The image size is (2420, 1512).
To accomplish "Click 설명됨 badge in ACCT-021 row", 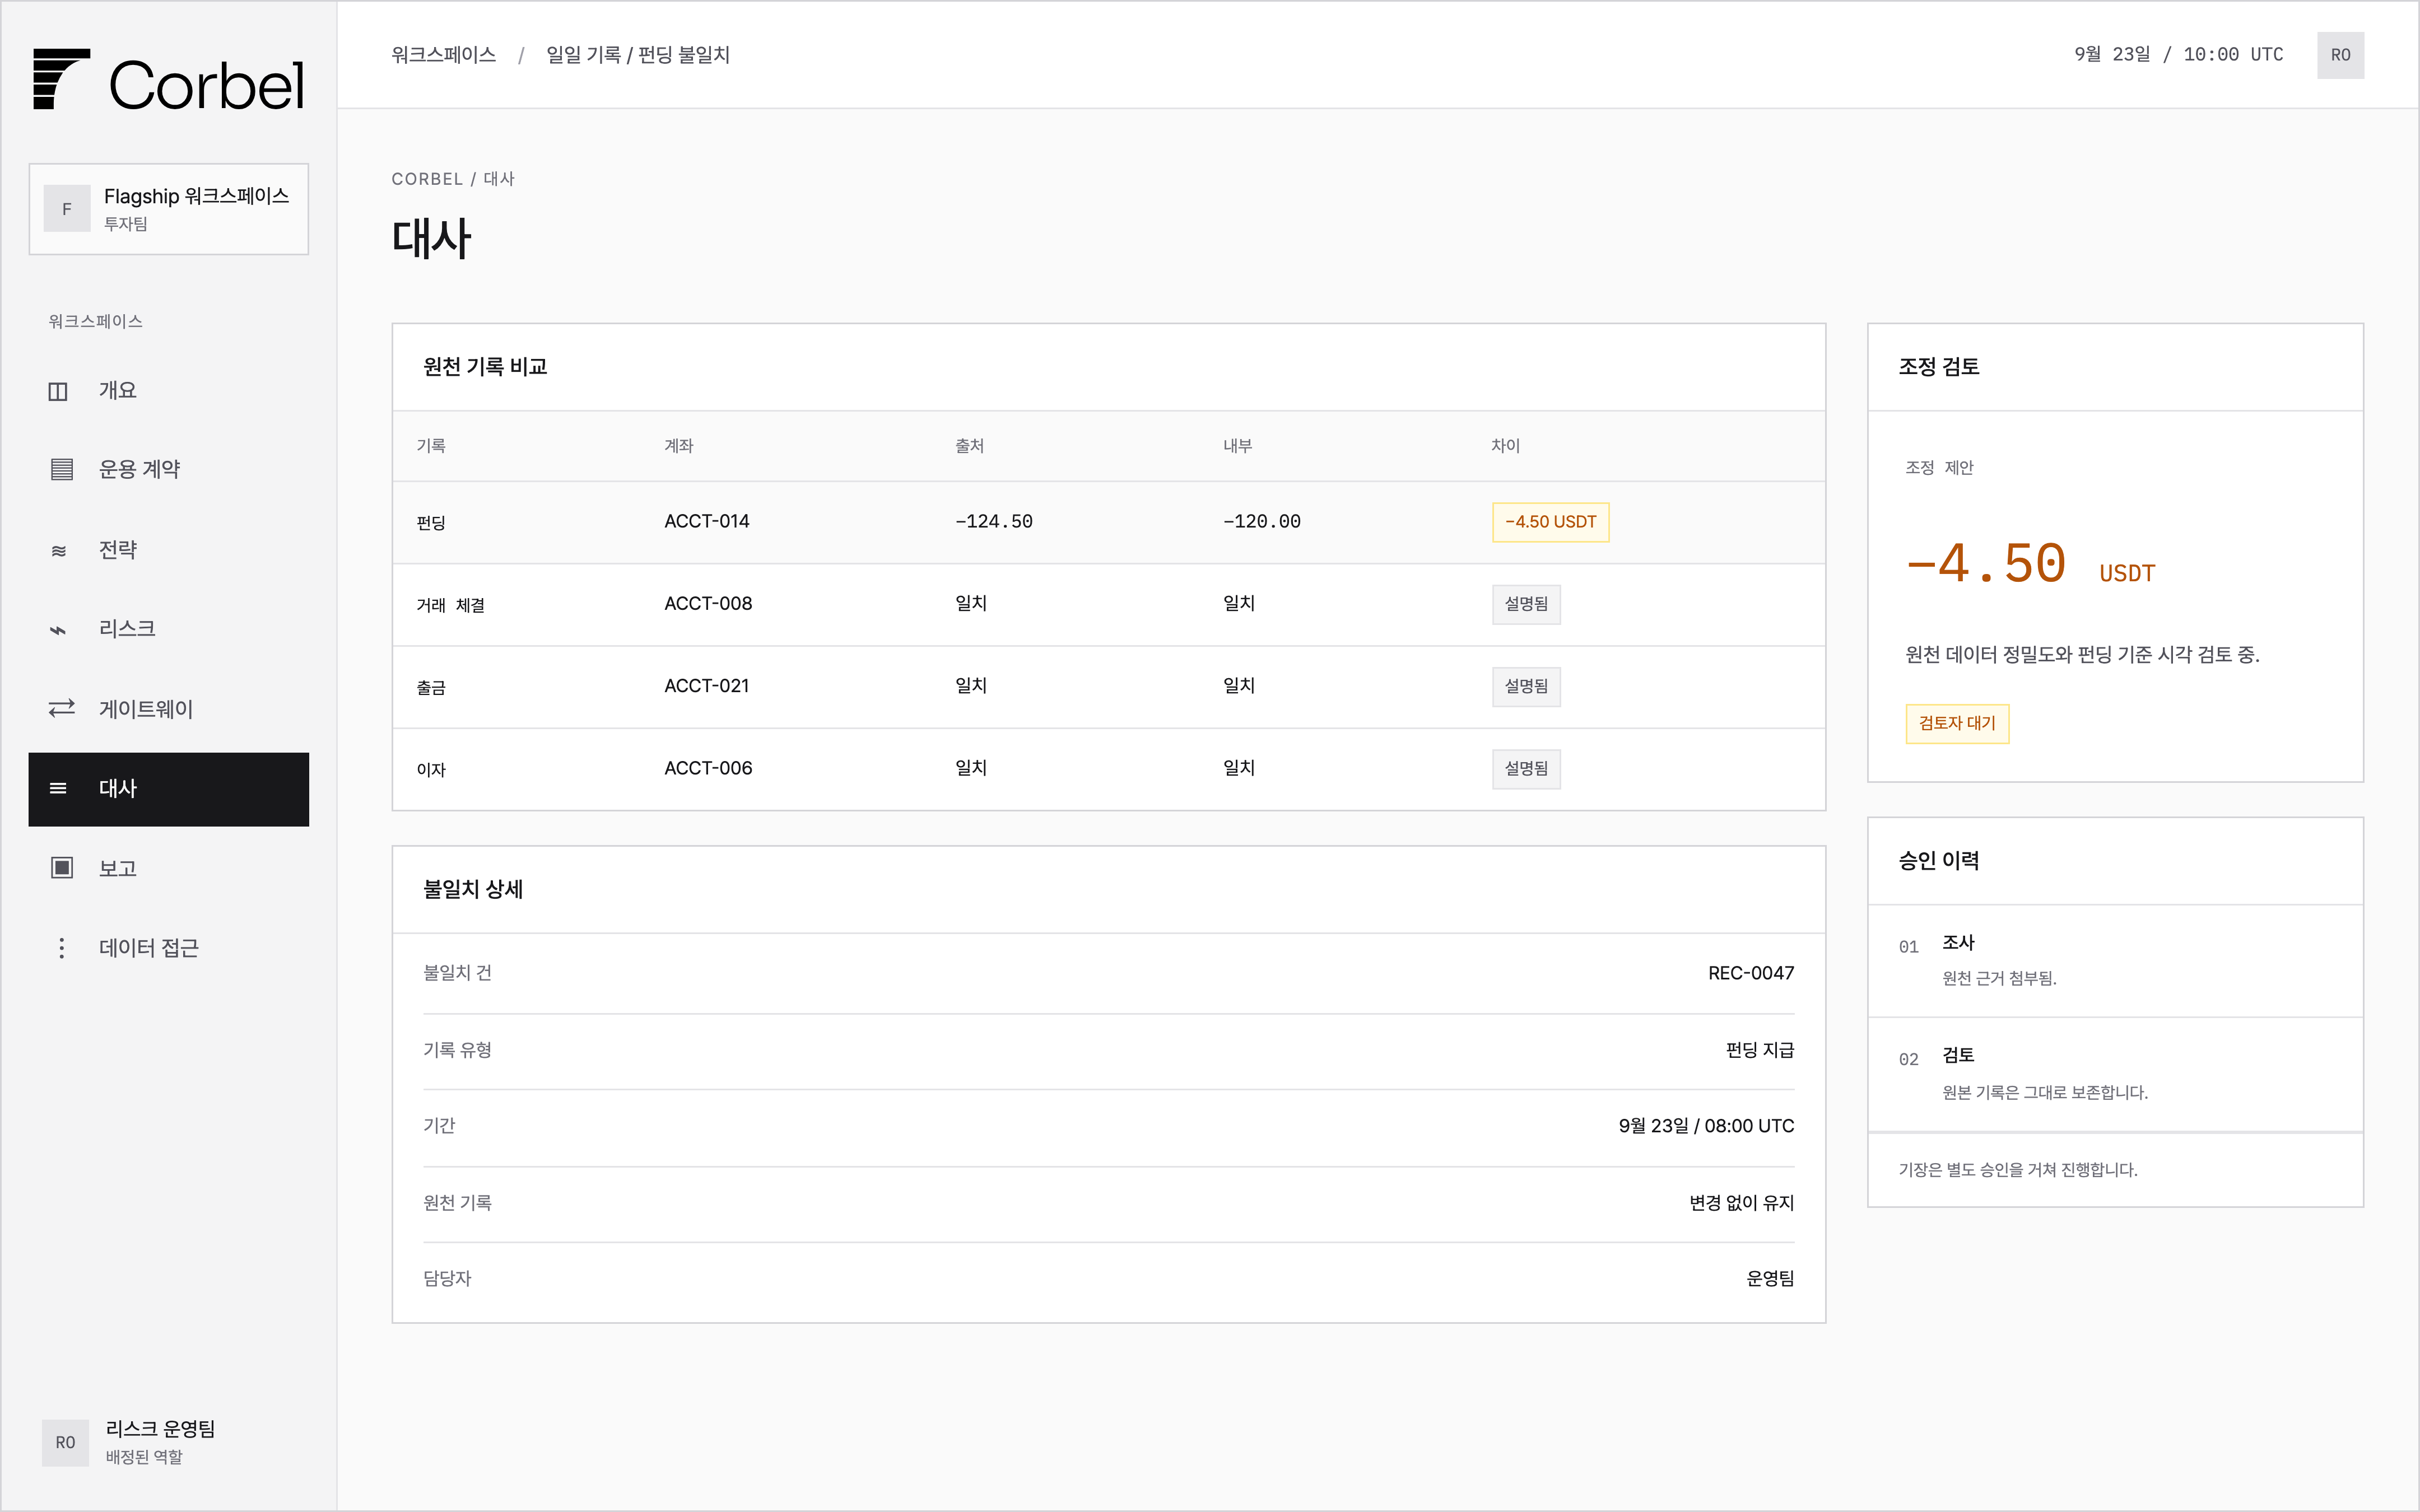I will click(1526, 686).
